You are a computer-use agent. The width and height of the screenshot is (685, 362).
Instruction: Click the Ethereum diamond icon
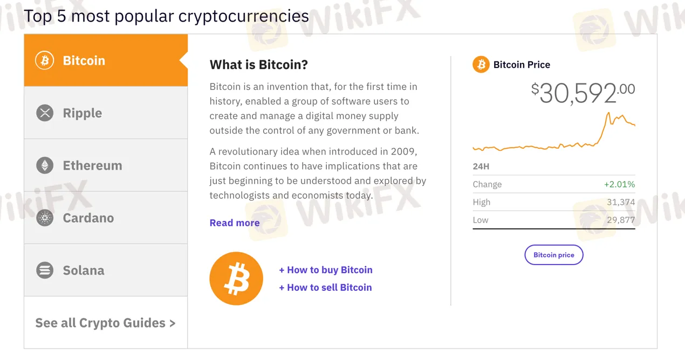[x=44, y=165]
